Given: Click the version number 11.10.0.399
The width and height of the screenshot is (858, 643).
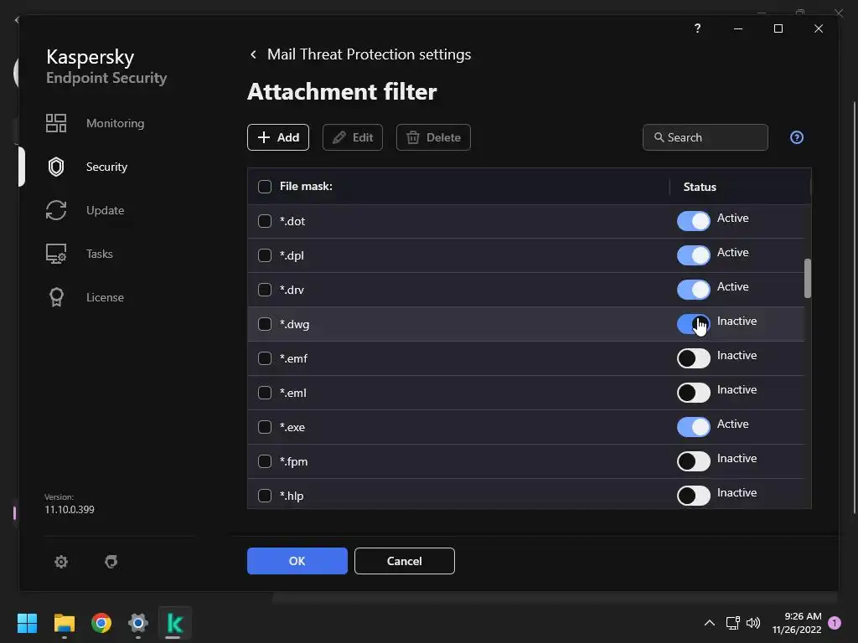Looking at the screenshot, I should point(70,510).
